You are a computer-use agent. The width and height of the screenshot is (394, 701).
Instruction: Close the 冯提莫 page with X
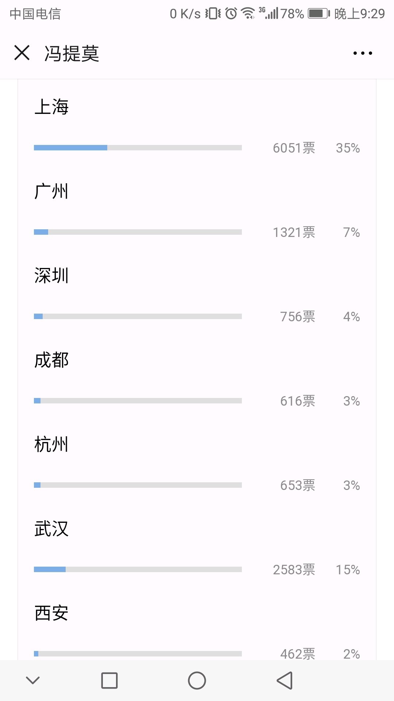(x=22, y=53)
